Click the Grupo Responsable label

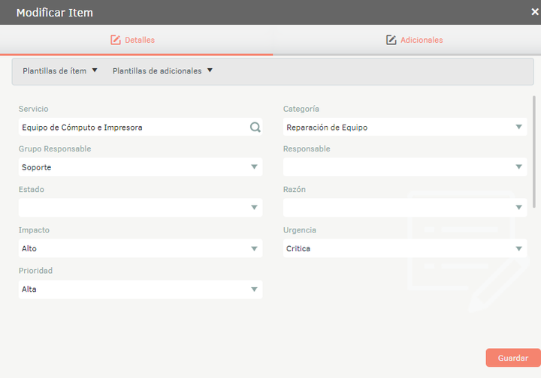pyautogui.click(x=55, y=148)
